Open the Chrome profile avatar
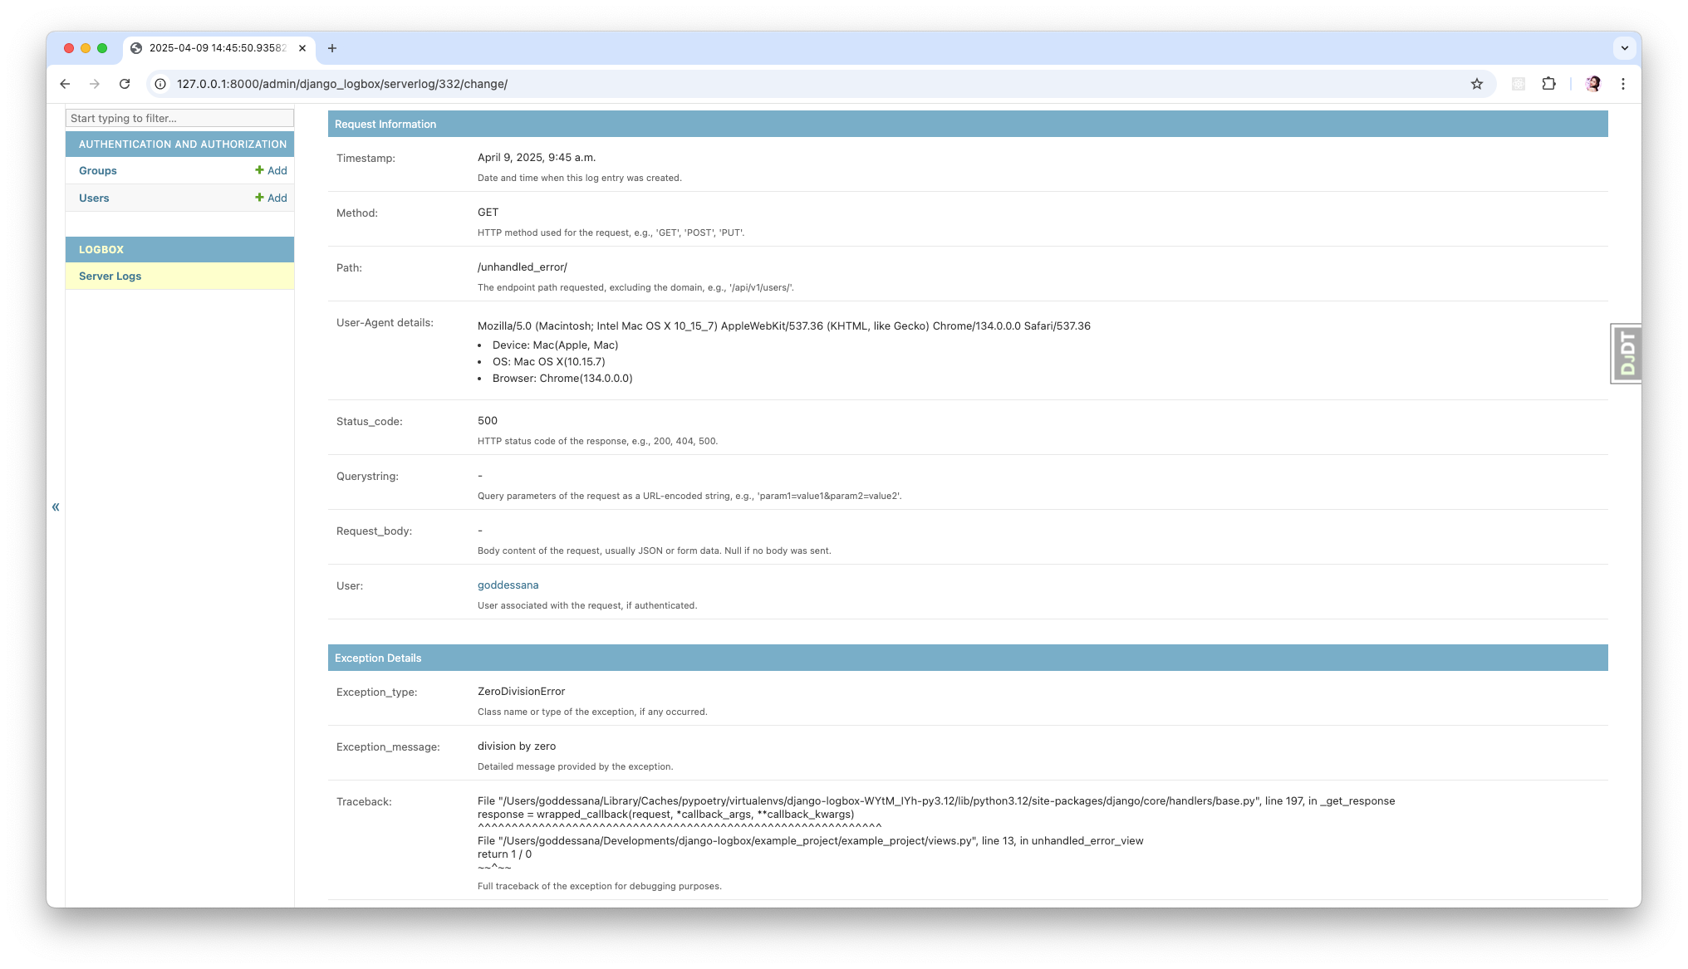The image size is (1688, 969). [x=1592, y=84]
